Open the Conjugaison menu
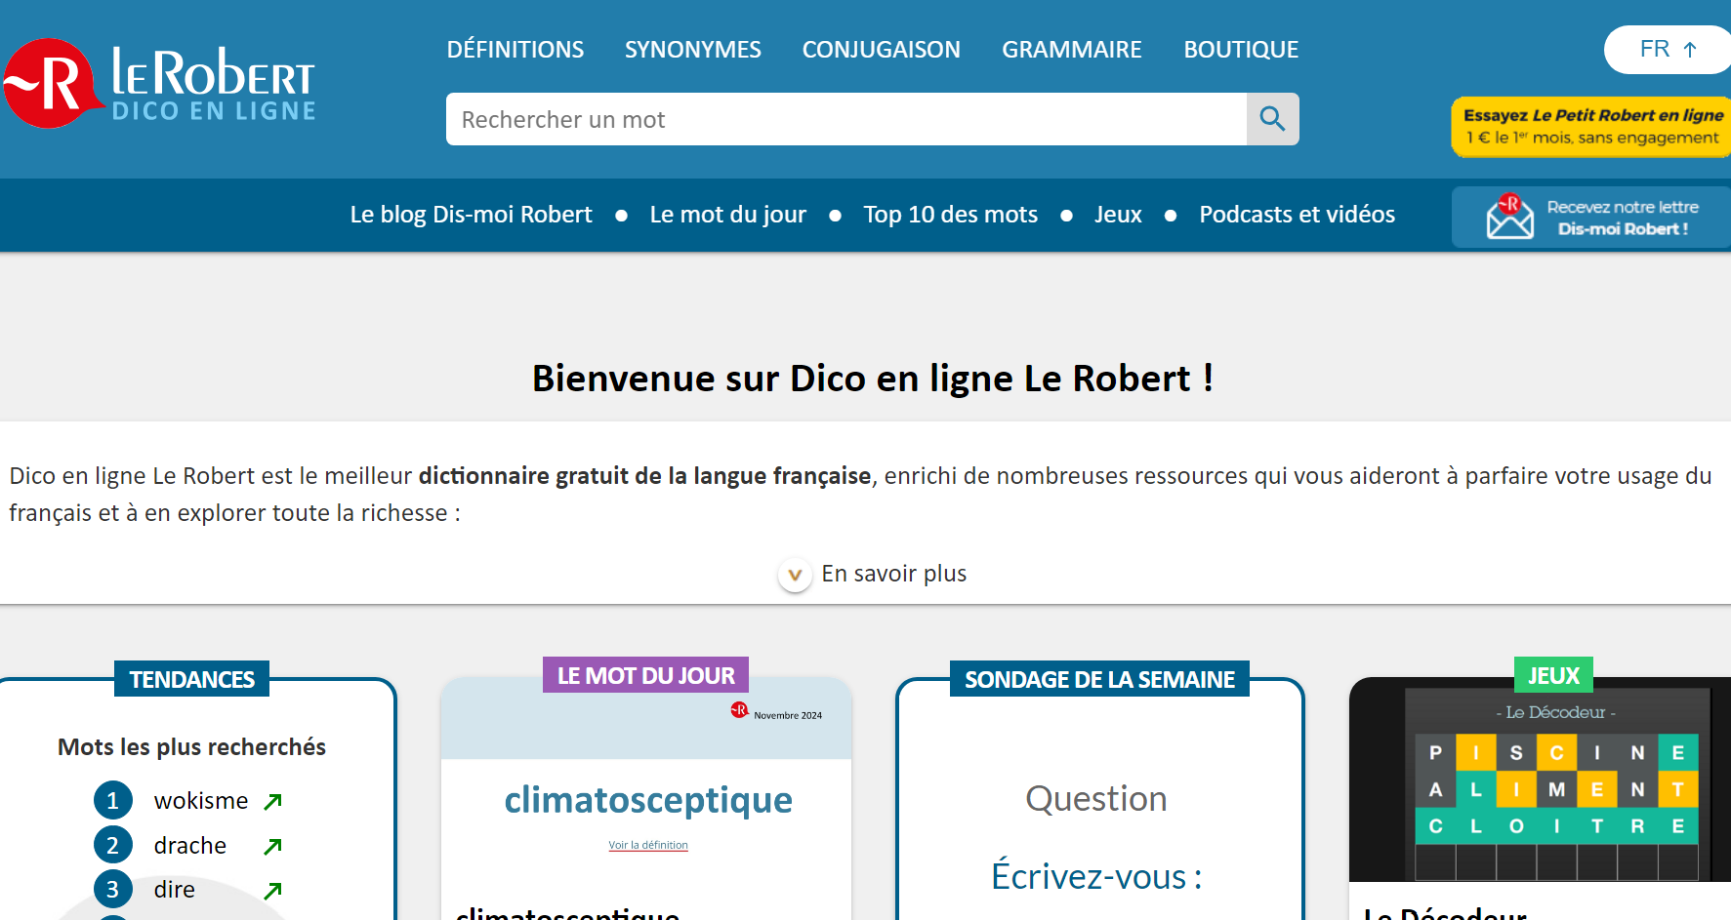Viewport: 1731px width, 920px height. click(x=882, y=50)
